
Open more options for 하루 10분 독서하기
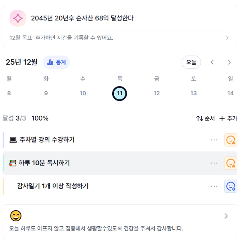coord(214,163)
